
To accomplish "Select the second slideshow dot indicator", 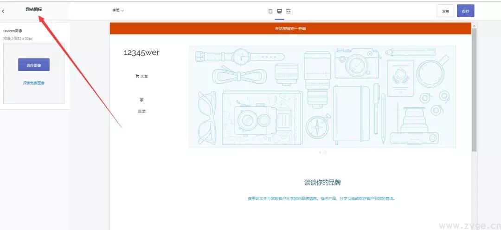I will click(325, 152).
